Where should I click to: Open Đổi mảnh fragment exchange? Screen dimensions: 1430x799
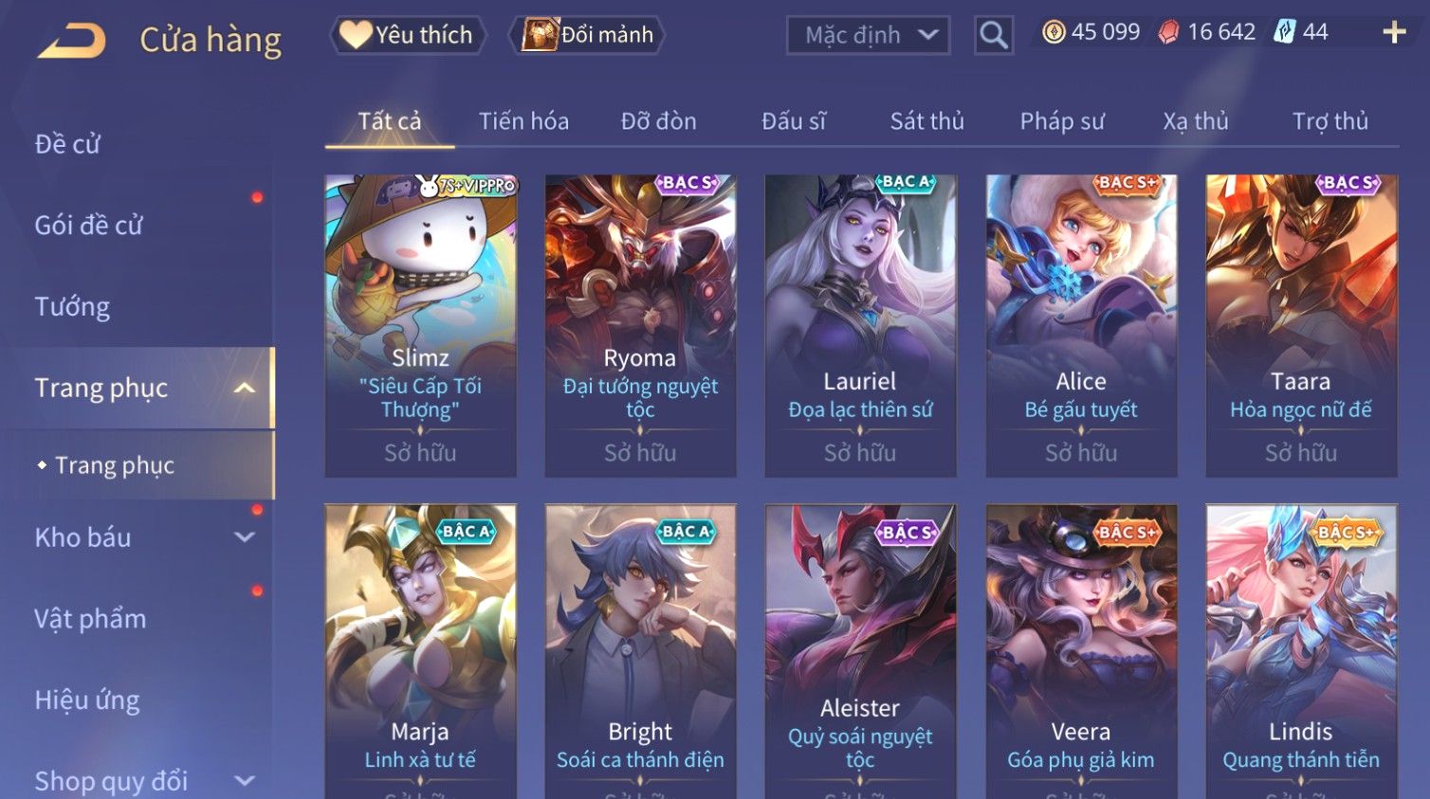(x=588, y=35)
